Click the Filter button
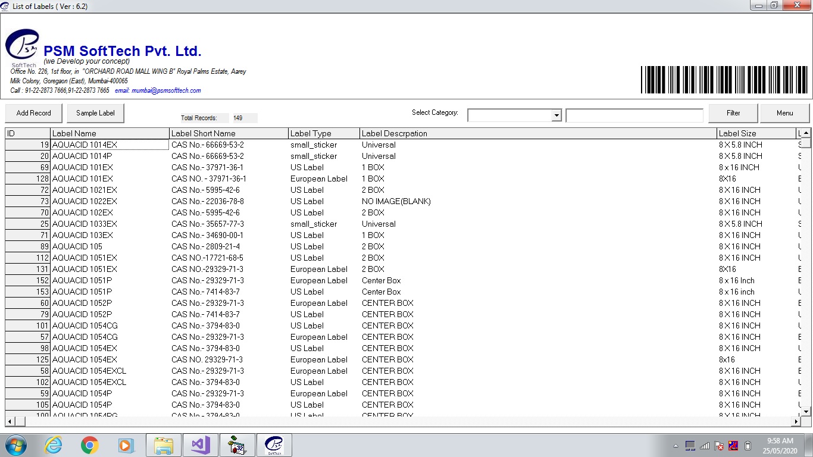The width and height of the screenshot is (813, 457). coord(733,113)
